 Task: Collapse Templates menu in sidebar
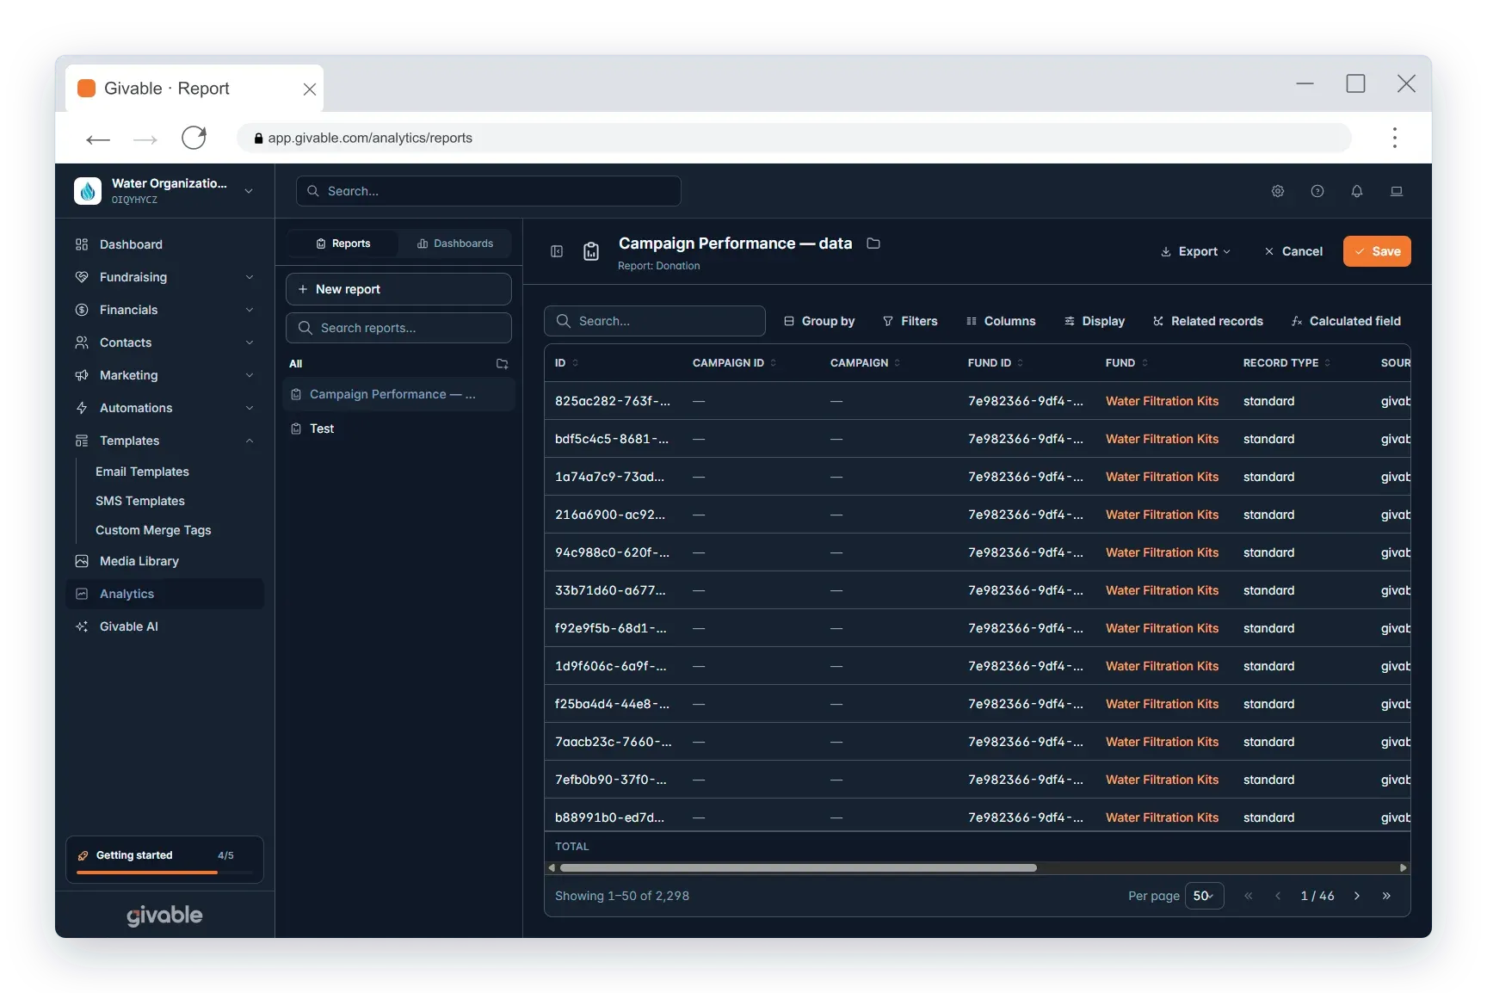tap(164, 441)
